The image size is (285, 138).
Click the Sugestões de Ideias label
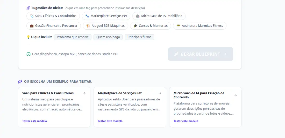(47, 8)
